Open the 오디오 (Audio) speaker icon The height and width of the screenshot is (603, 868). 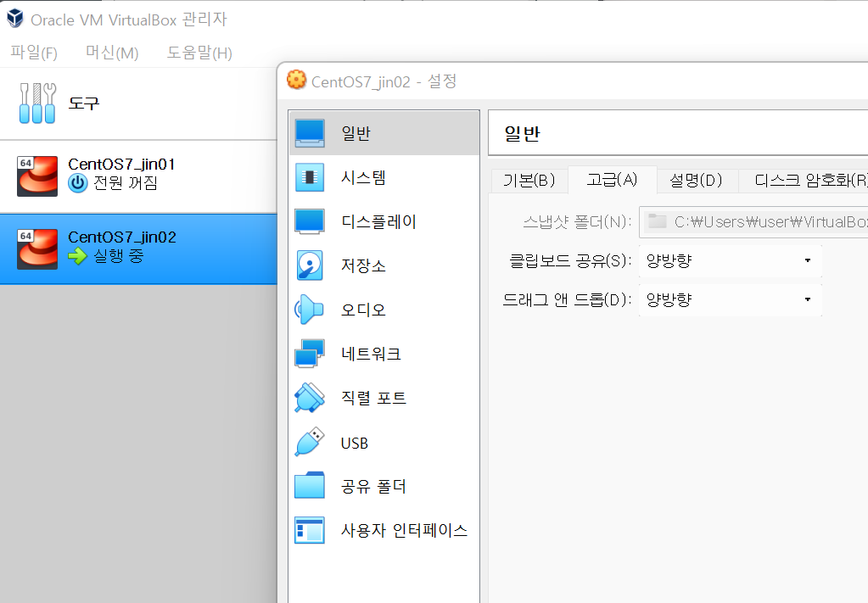coord(309,310)
